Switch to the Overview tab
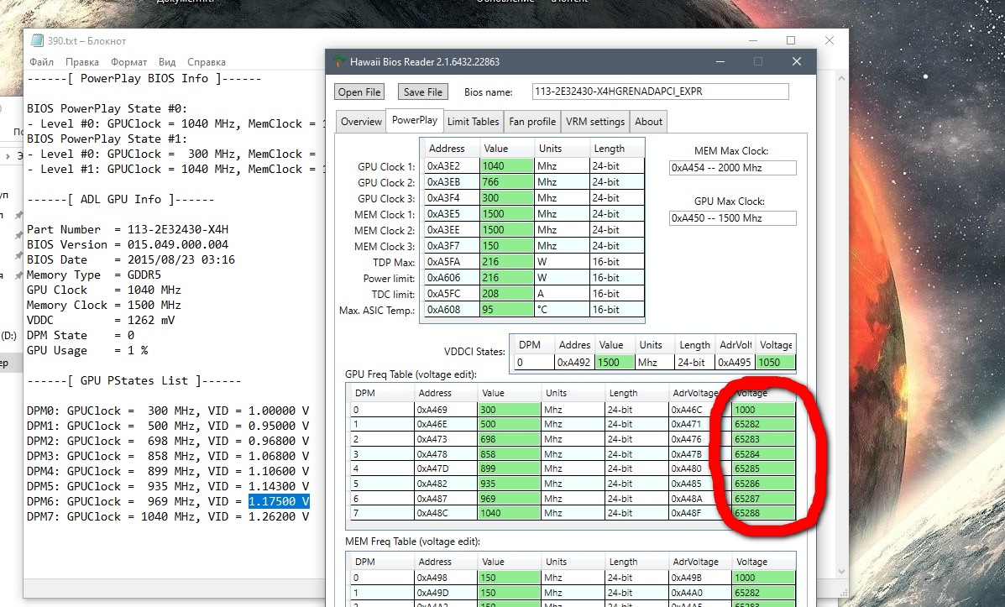The width and height of the screenshot is (1005, 607). pos(361,121)
